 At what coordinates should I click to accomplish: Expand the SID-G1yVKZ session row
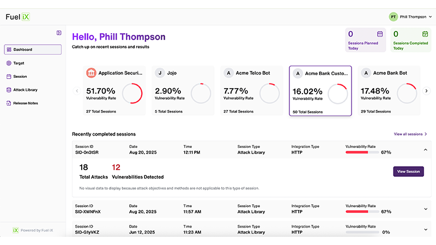(425, 229)
